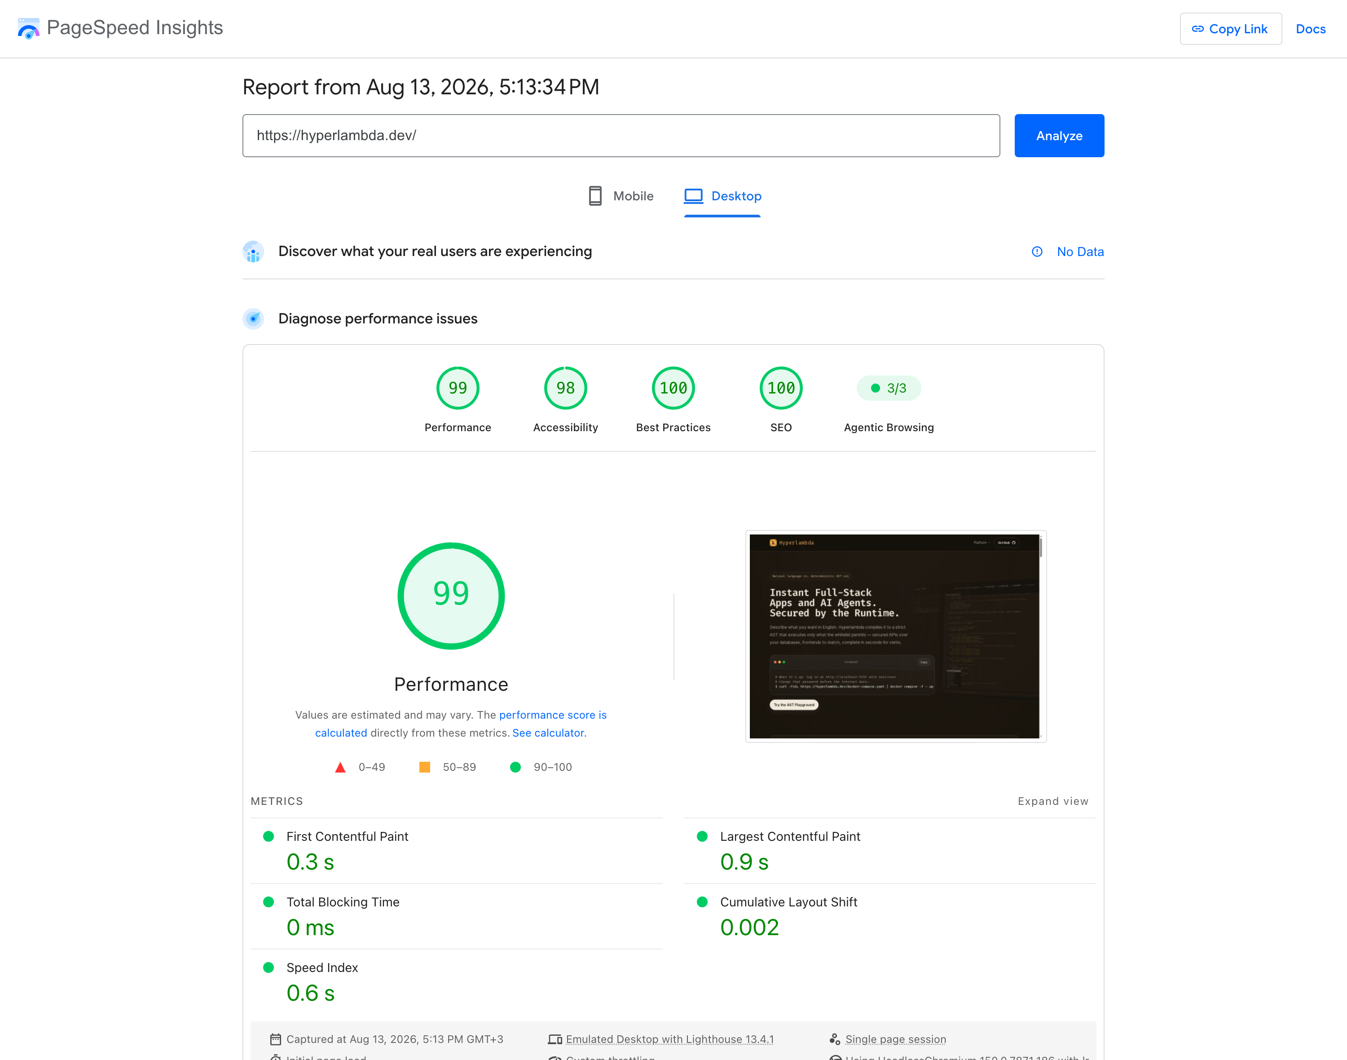
Task: Click the mobile phone icon
Action: [x=595, y=196]
